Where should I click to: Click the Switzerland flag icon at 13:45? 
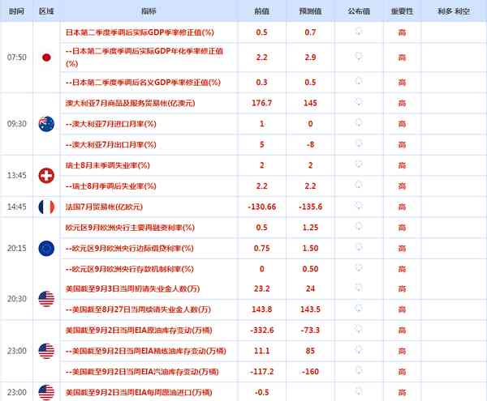point(46,176)
